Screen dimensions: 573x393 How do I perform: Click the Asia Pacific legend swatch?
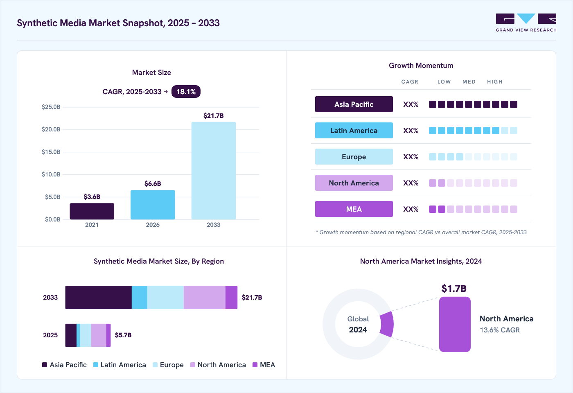[45, 365]
